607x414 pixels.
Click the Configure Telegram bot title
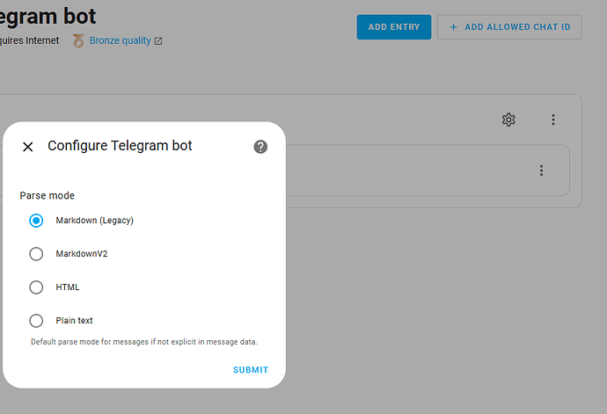(x=120, y=146)
